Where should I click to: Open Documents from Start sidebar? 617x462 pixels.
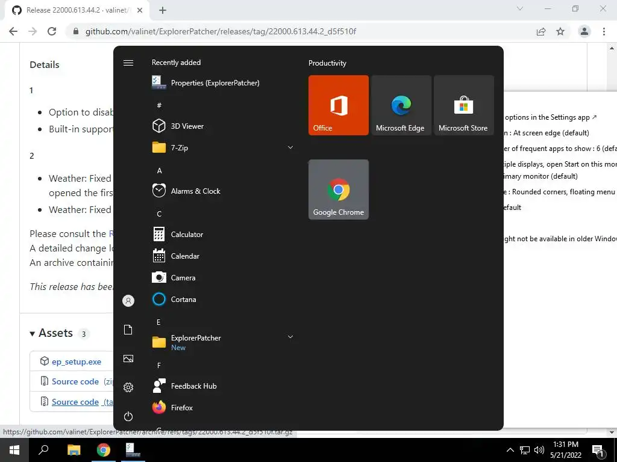[128, 330]
